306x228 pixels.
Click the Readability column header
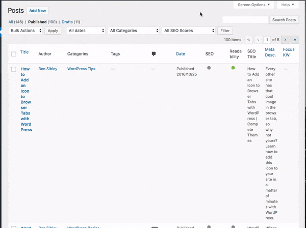pos(236,54)
